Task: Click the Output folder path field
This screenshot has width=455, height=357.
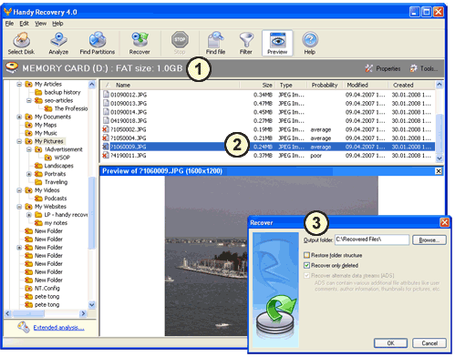Action: [372, 240]
